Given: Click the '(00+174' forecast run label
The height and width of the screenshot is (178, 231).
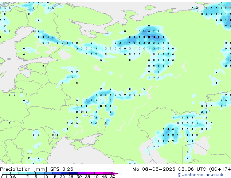Looking at the screenshot, I should click(x=220, y=169).
